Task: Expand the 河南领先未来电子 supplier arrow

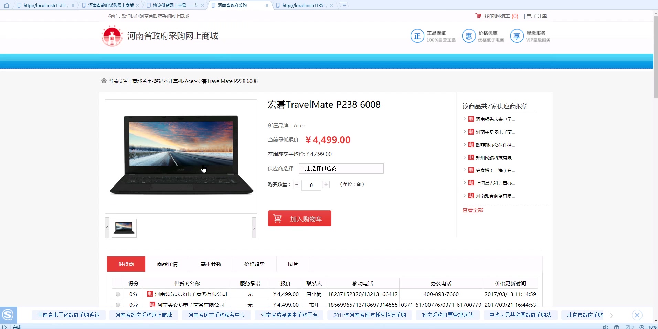Action: [465, 119]
